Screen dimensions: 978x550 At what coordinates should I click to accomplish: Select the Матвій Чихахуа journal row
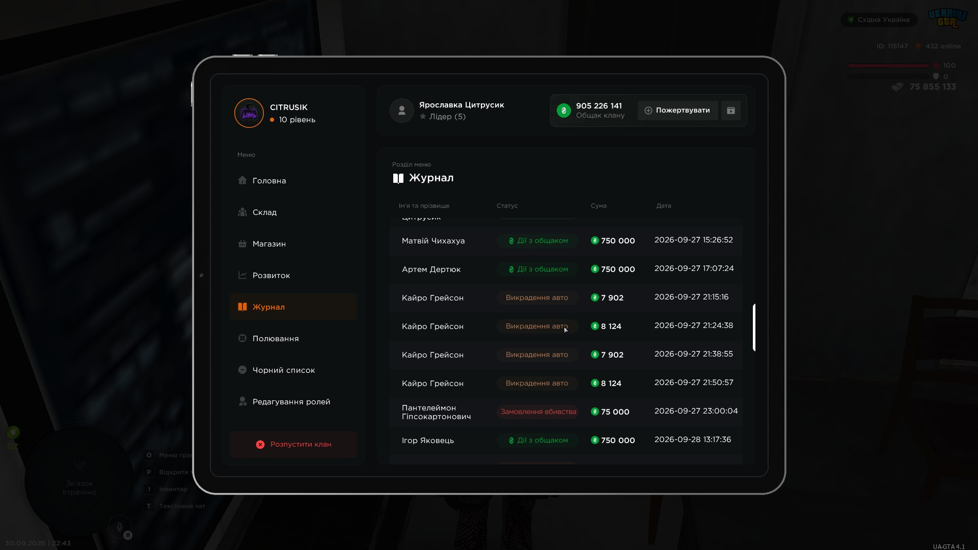[566, 240]
